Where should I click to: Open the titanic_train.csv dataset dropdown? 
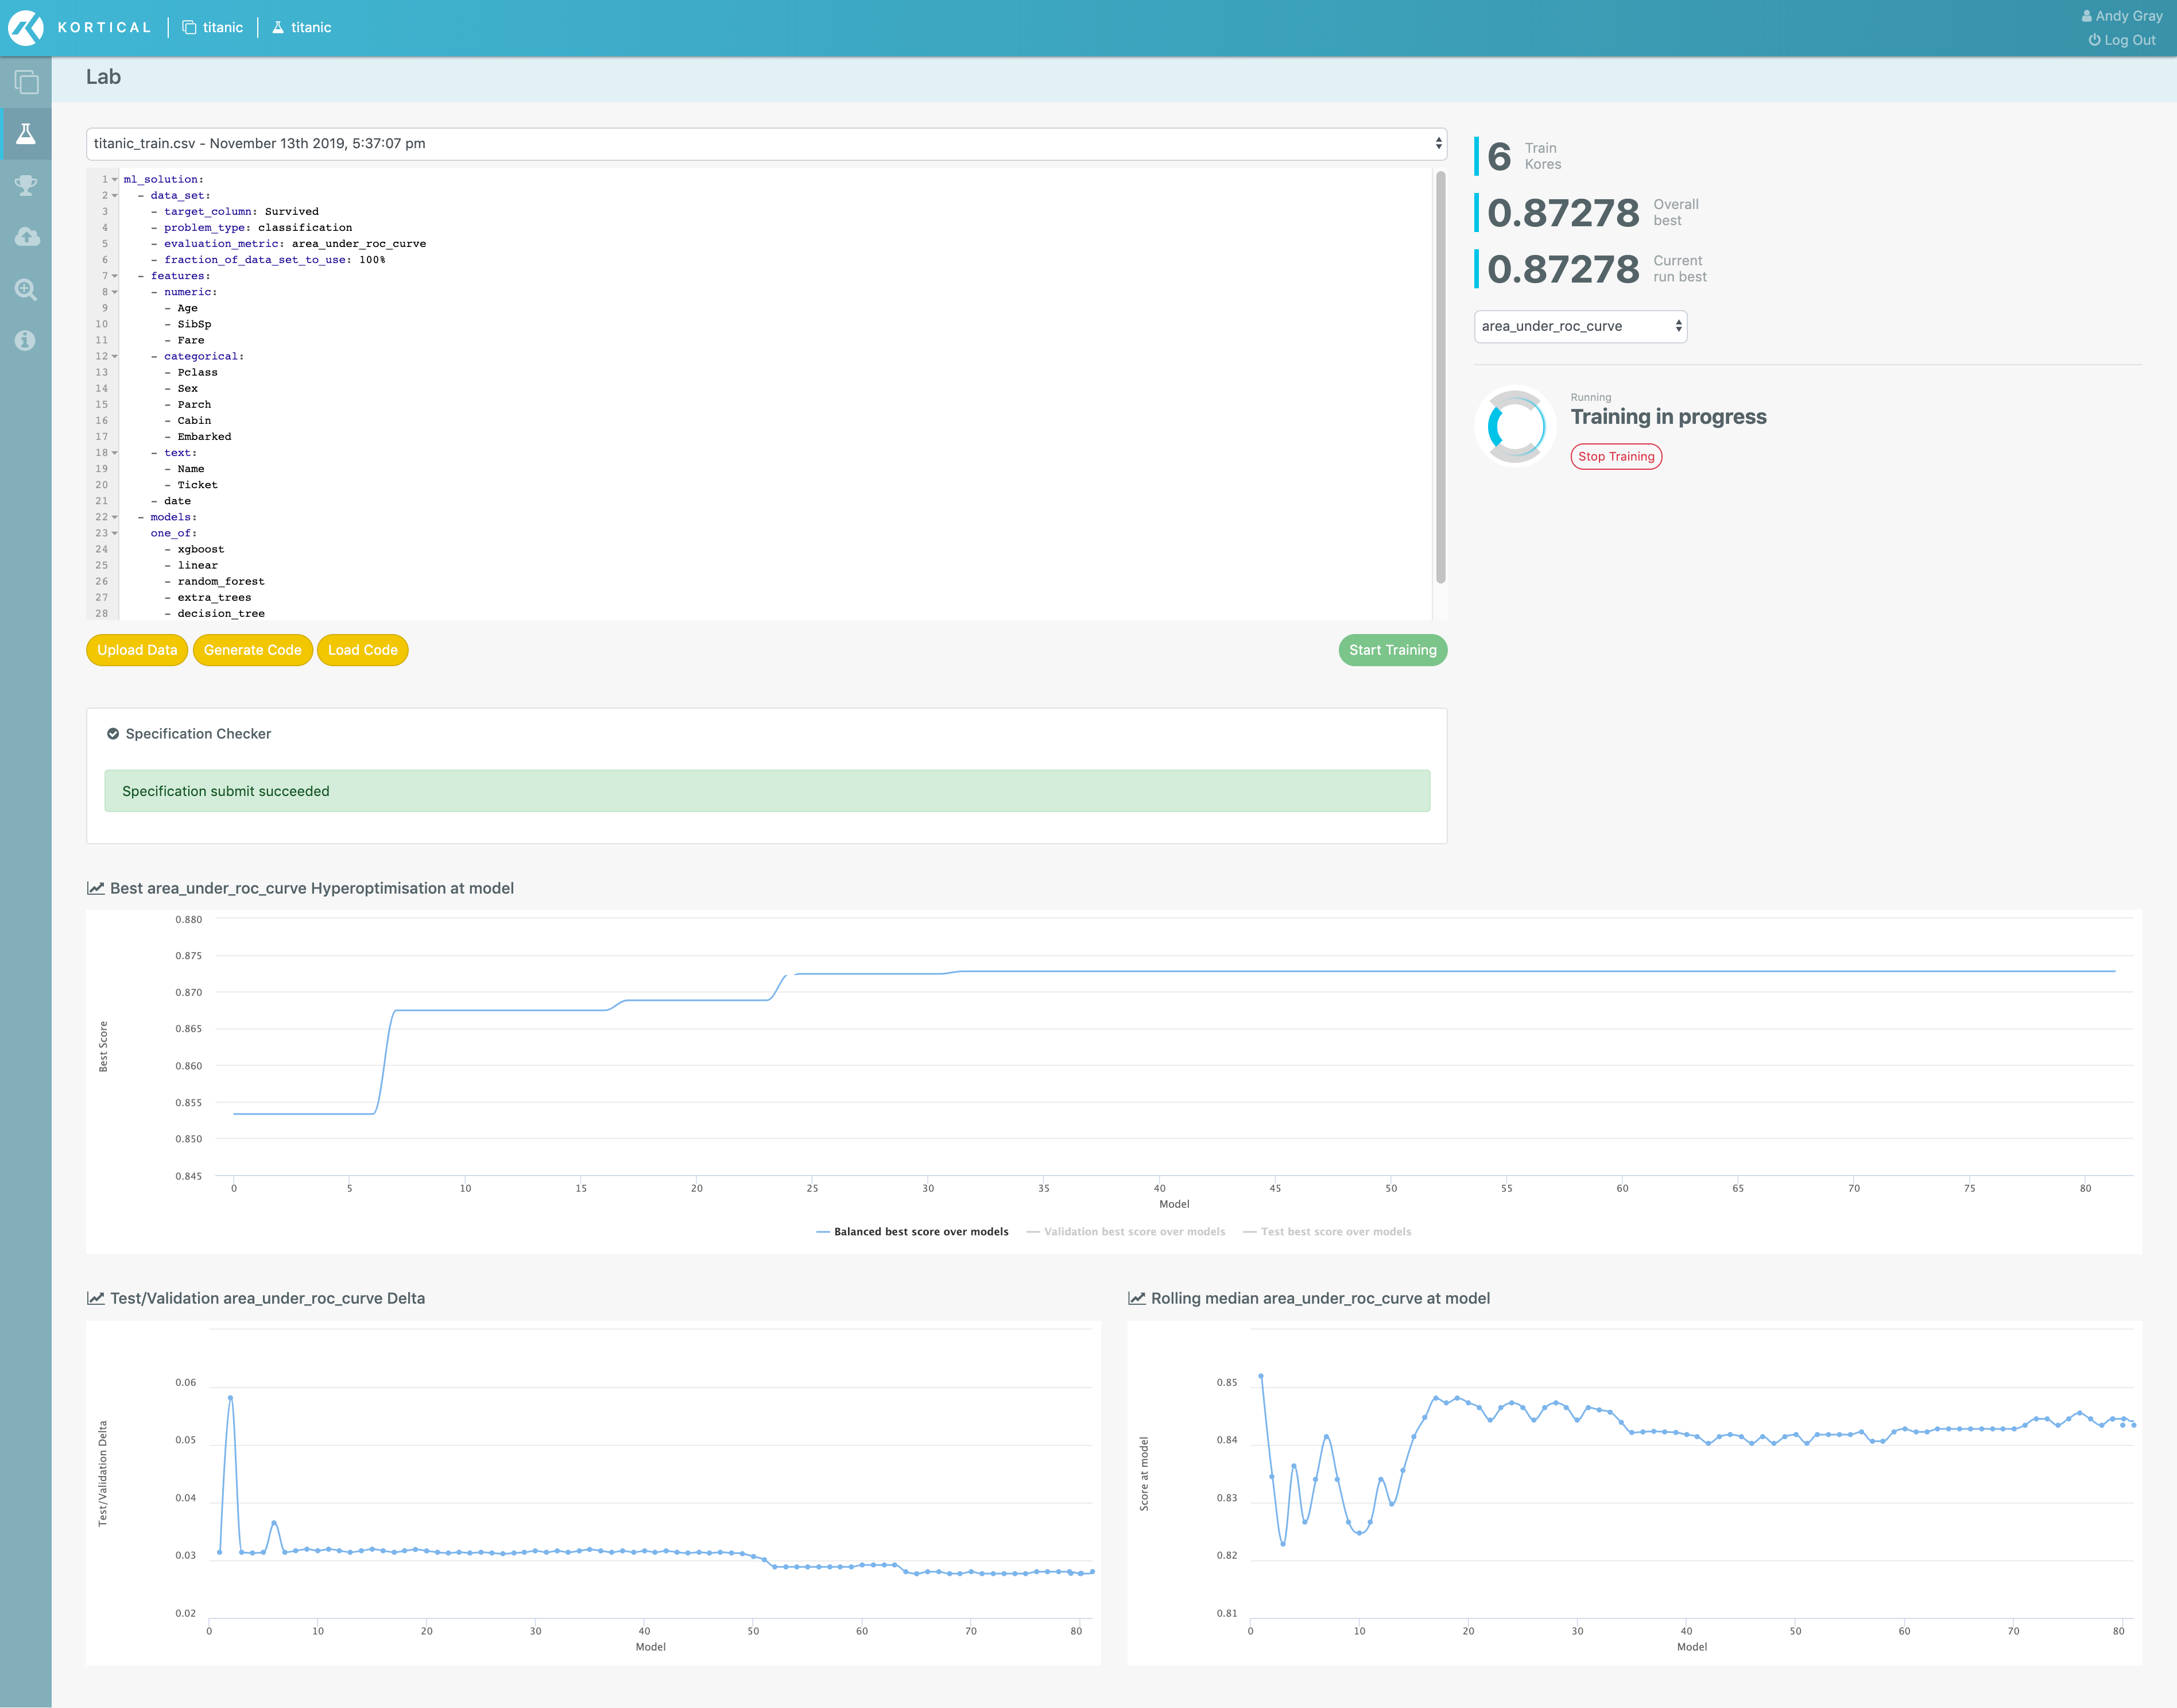pyautogui.click(x=766, y=144)
